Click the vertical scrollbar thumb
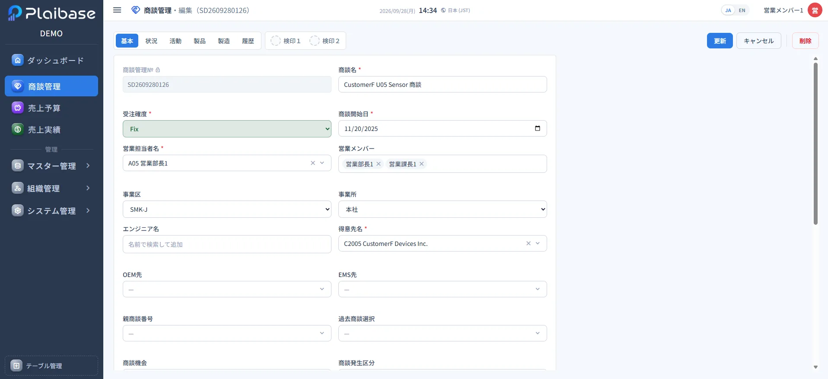This screenshot has width=828, height=379. 815,143
